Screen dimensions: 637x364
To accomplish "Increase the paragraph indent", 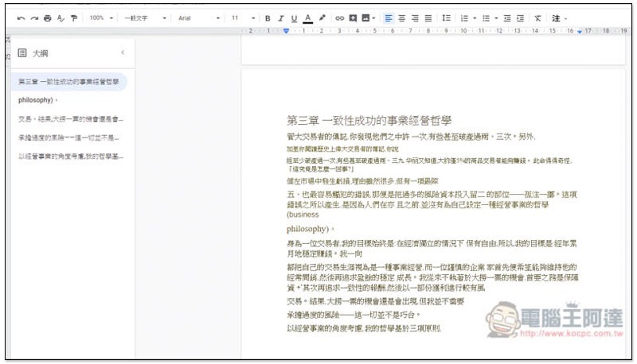I will [x=520, y=17].
